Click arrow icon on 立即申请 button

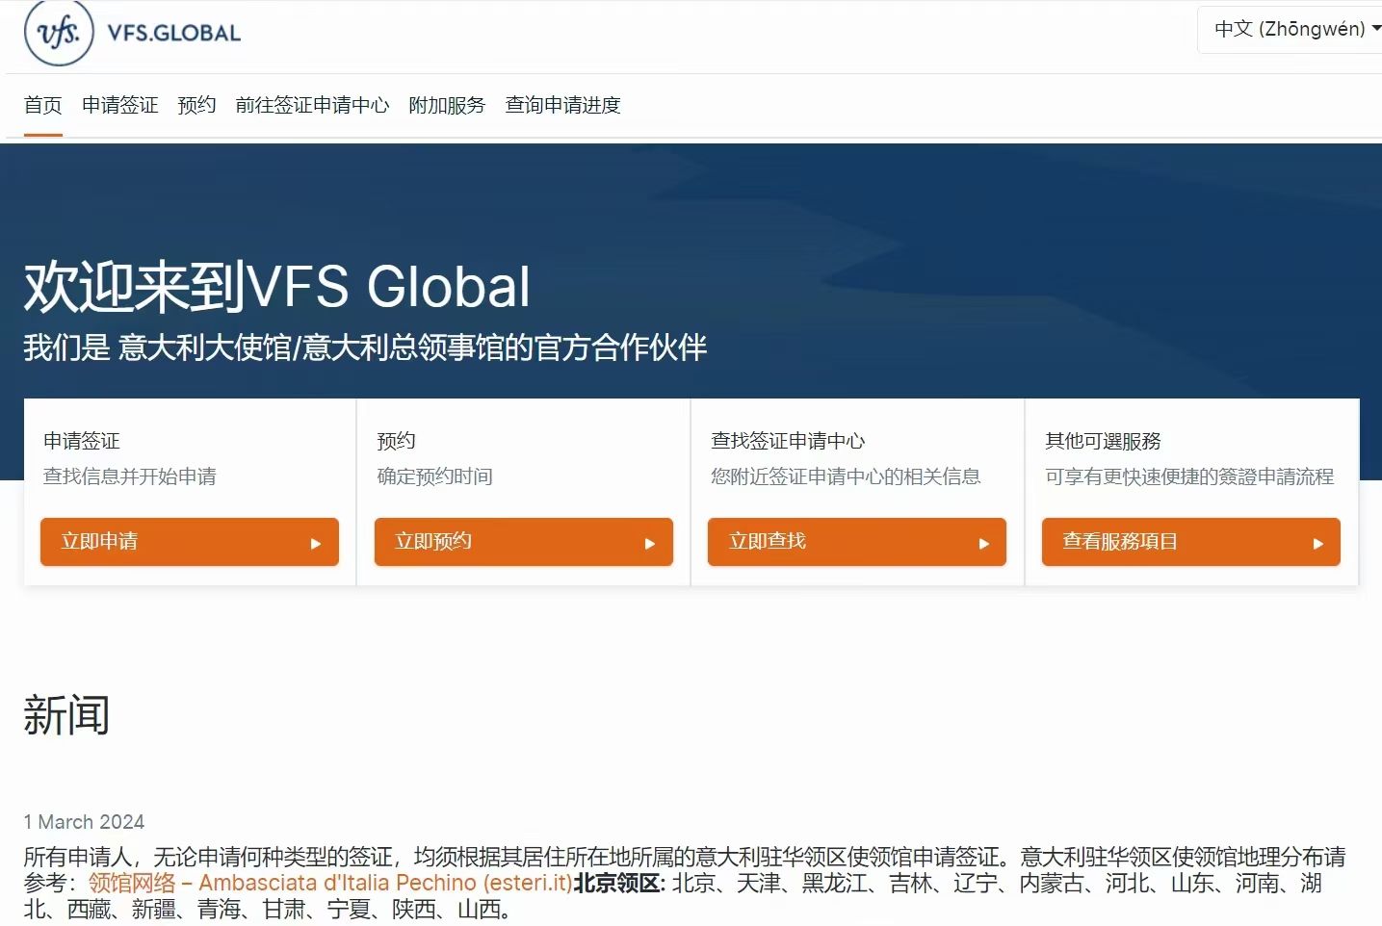[316, 544]
